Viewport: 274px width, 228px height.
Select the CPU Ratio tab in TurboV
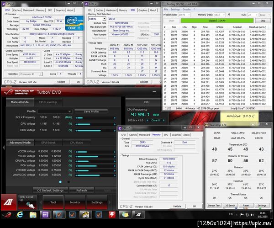[76, 143]
